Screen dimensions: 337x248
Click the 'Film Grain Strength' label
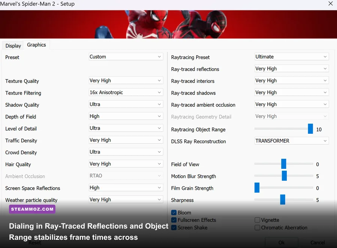[192, 188]
